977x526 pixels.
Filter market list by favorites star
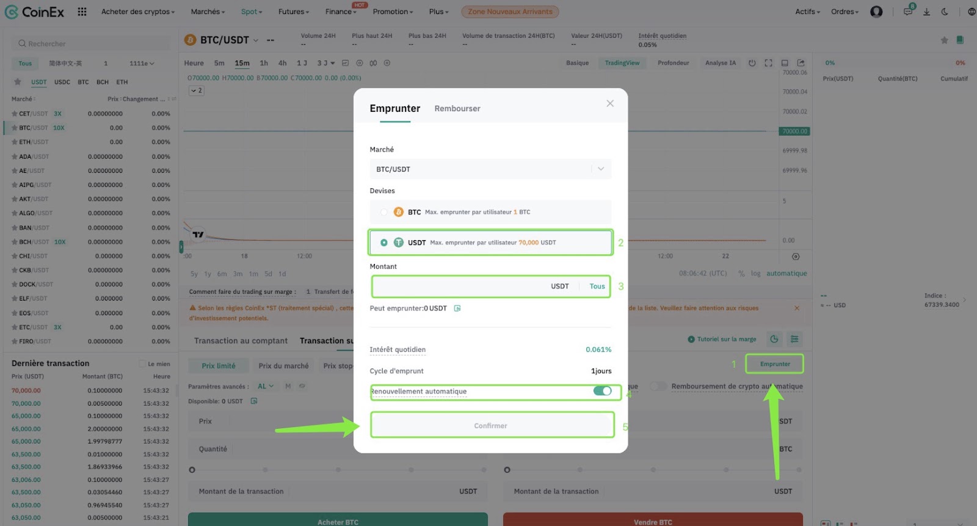[17, 82]
